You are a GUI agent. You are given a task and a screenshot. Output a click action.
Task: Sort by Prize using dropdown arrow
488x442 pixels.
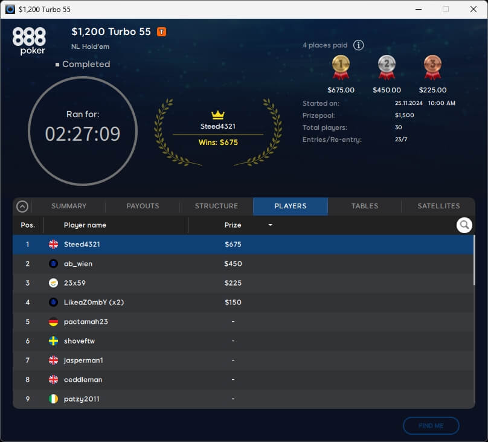pyautogui.click(x=270, y=225)
